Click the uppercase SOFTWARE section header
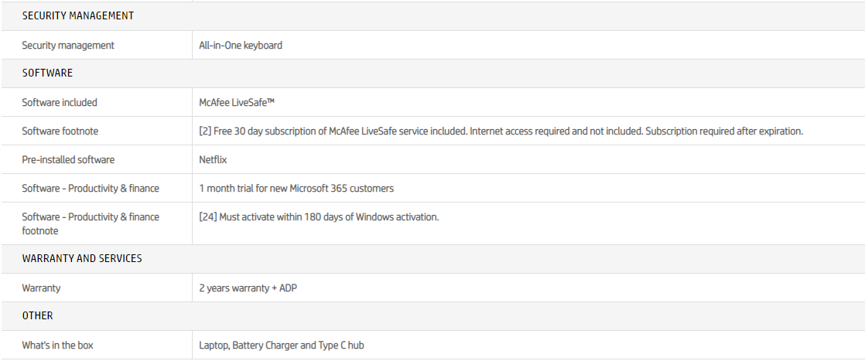The width and height of the screenshot is (865, 361). pyautogui.click(x=47, y=73)
